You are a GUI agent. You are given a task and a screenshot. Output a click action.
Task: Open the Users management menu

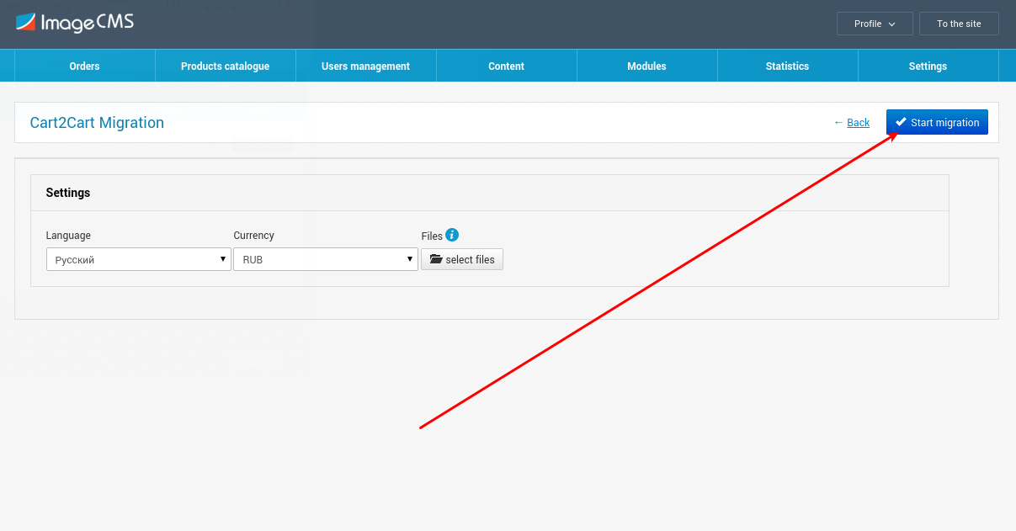click(366, 66)
